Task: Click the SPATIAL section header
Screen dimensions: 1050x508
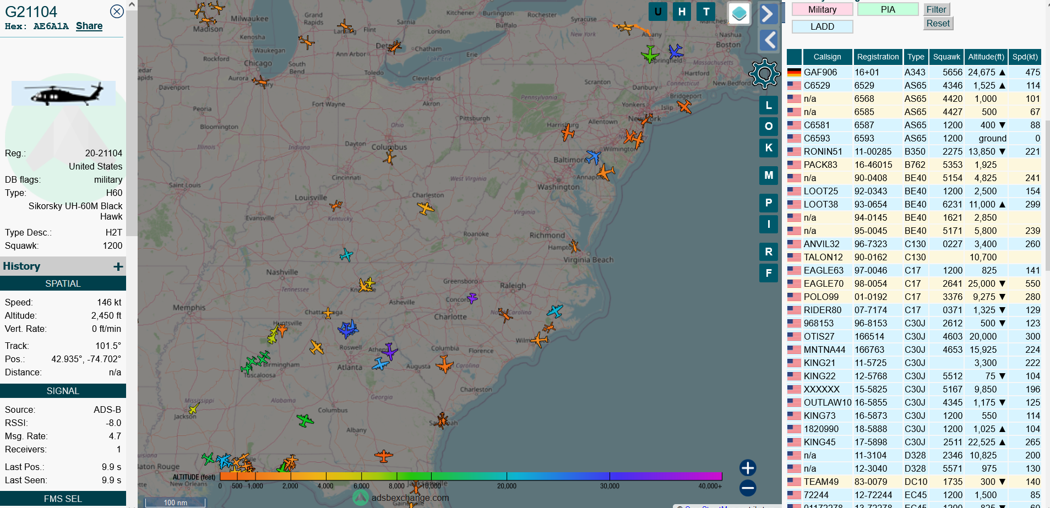Action: coord(63,283)
